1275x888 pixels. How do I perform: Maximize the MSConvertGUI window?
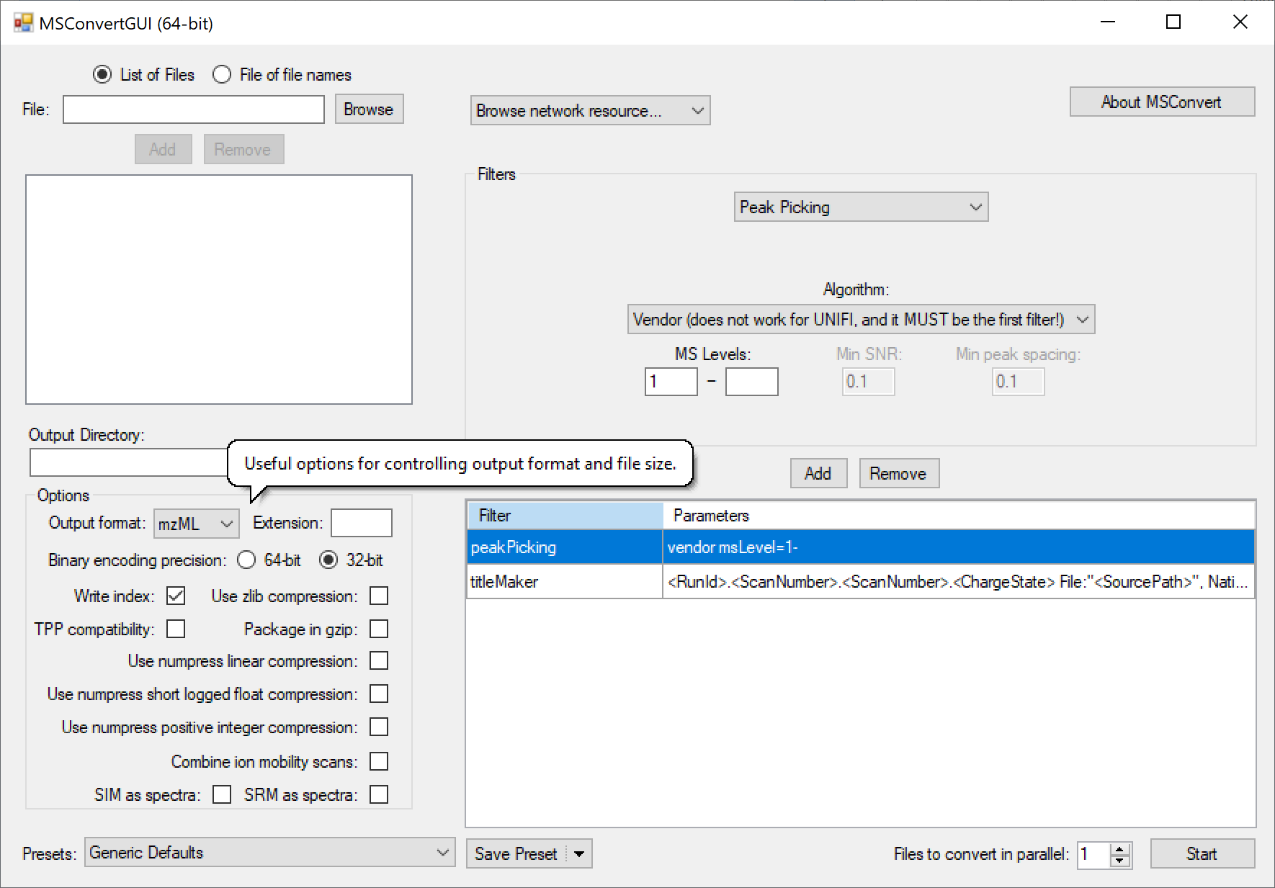pyautogui.click(x=1173, y=22)
